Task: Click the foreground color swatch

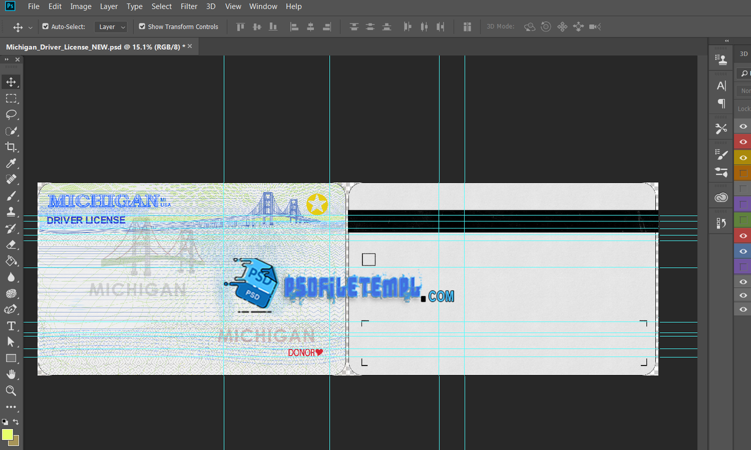Action: (x=7, y=435)
